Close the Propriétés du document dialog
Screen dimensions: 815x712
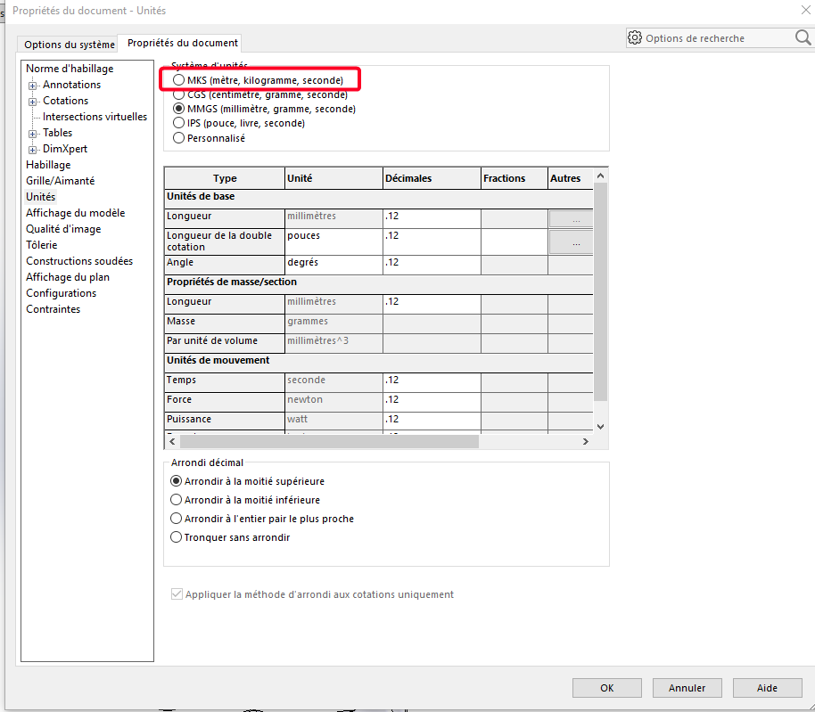click(794, 11)
